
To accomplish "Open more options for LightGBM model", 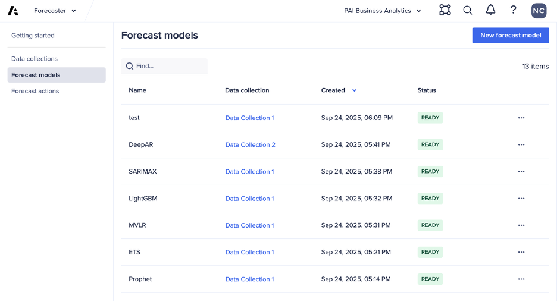I will tap(521, 199).
